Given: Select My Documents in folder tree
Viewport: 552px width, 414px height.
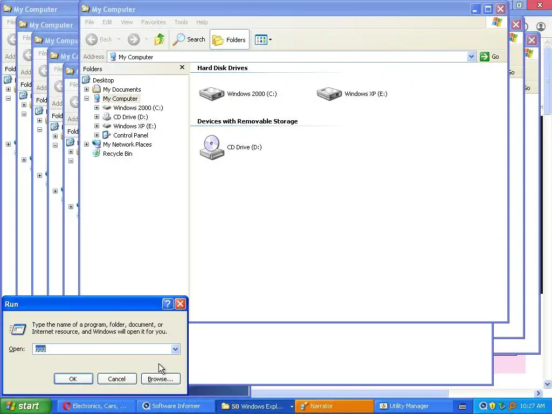Looking at the screenshot, I should 122,89.
